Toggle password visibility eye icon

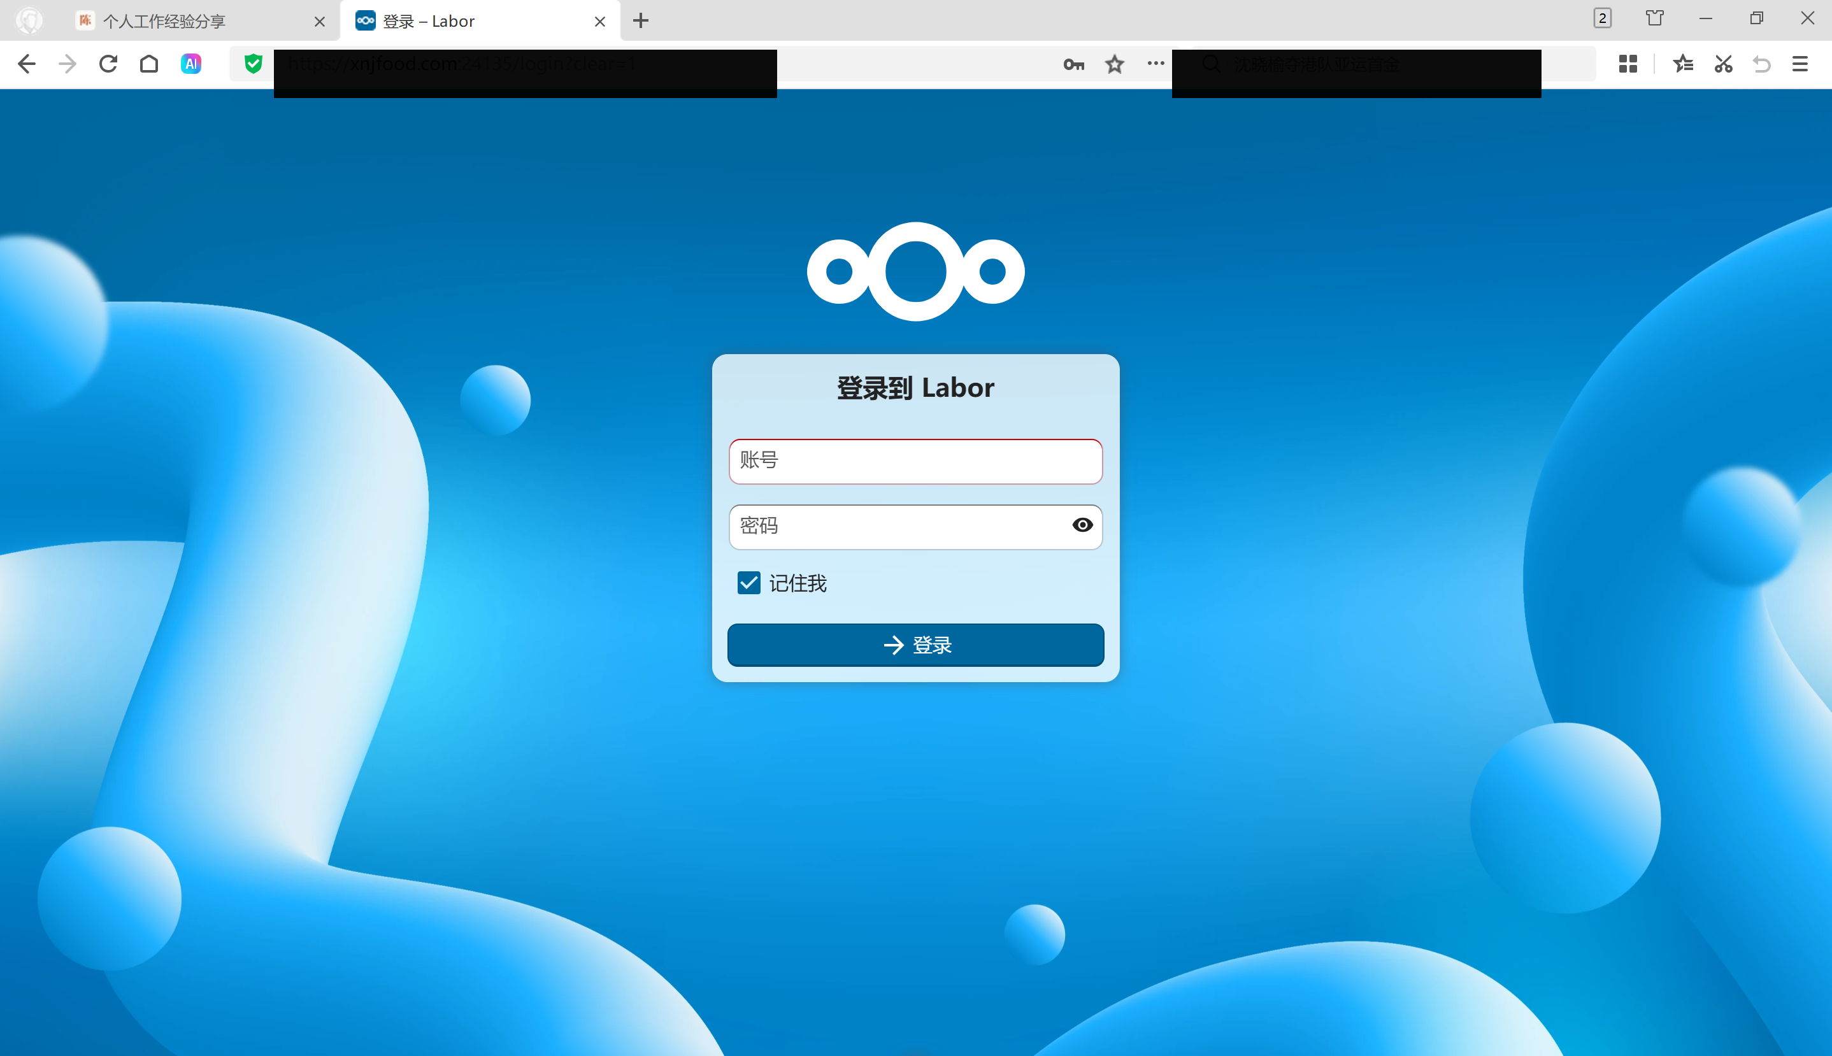1082,525
